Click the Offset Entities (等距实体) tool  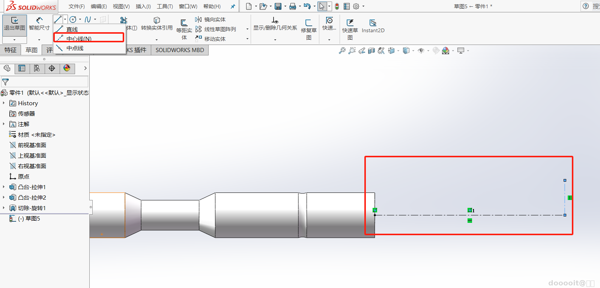point(184,29)
